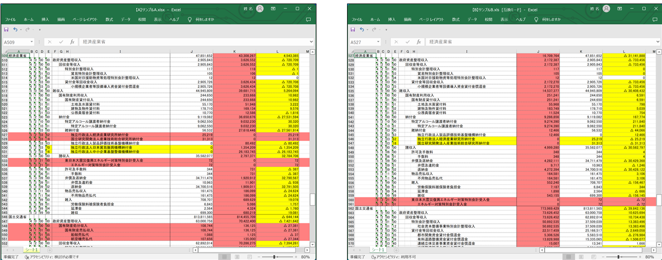
Task: Expand the Name Box dropdown showing A509
Action: [32, 42]
